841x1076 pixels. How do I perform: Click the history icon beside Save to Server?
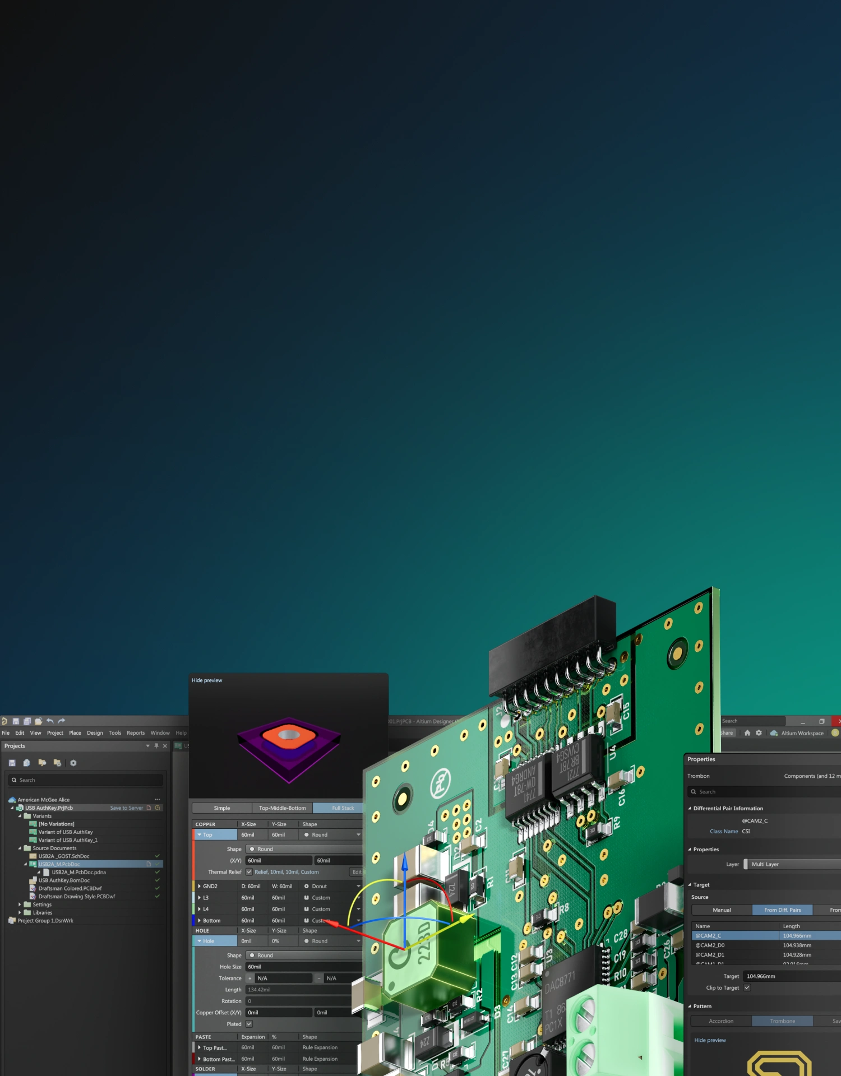pyautogui.click(x=158, y=808)
